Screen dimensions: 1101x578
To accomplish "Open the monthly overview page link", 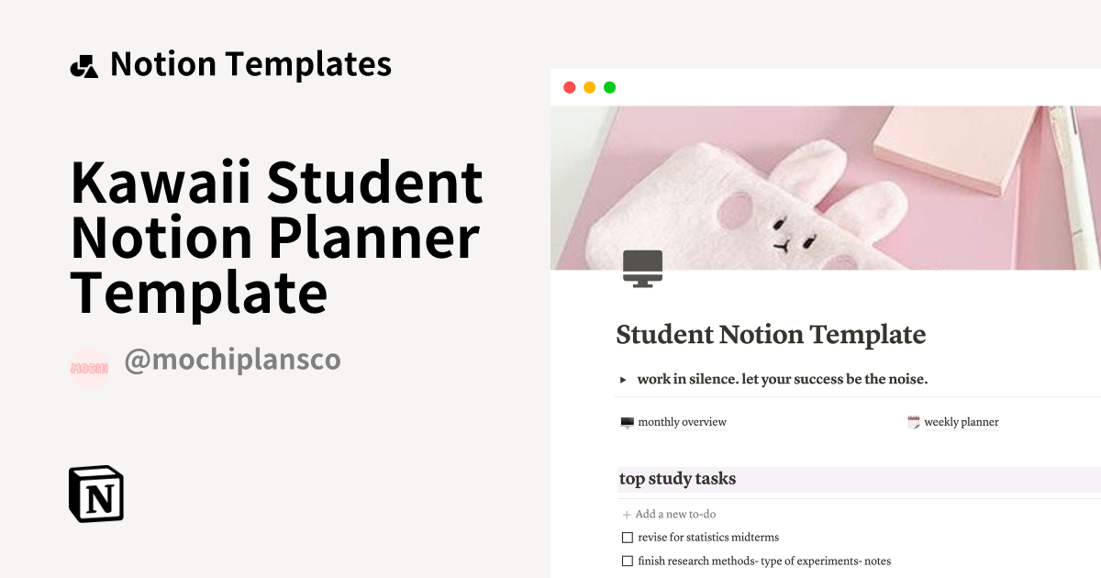I will tap(682, 421).
